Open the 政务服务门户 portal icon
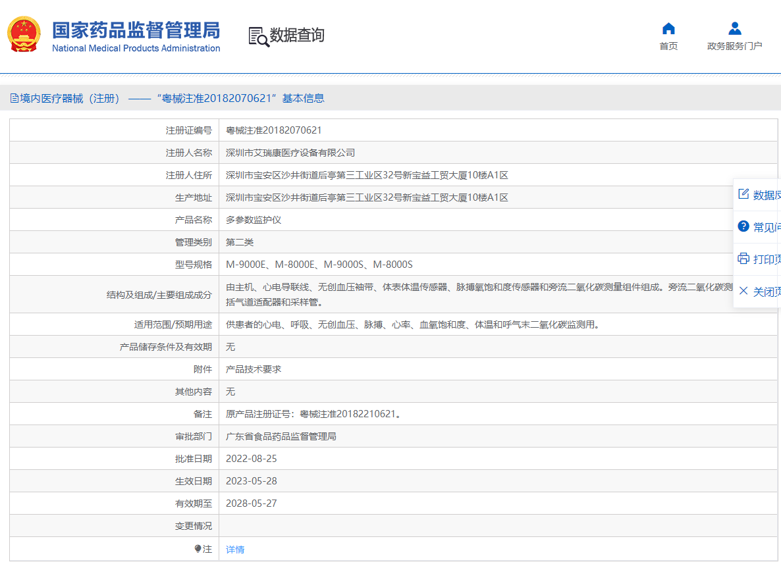The height and width of the screenshot is (566, 781). [735, 28]
